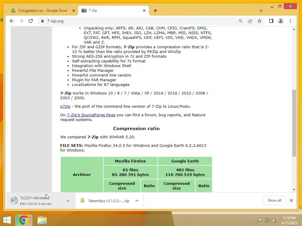302x226 pixels.
Task: Close the 7-Zip tab
Action: point(144,11)
